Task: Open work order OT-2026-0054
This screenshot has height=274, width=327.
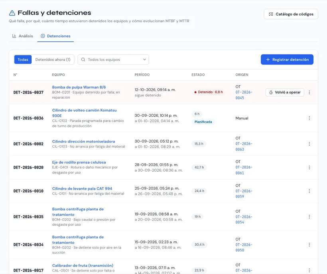Action: 244,219
